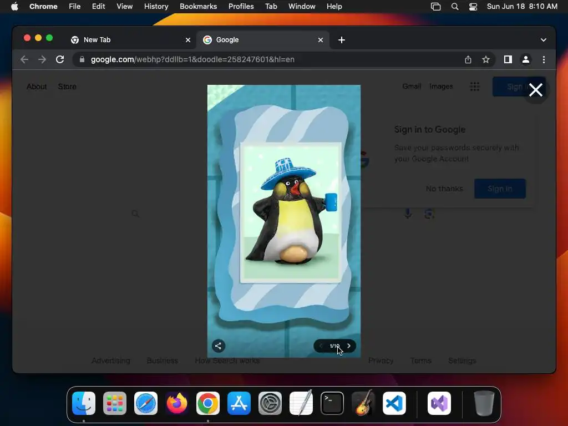Viewport: 568px width, 426px height.
Task: Open the Help menu
Action: tap(334, 7)
